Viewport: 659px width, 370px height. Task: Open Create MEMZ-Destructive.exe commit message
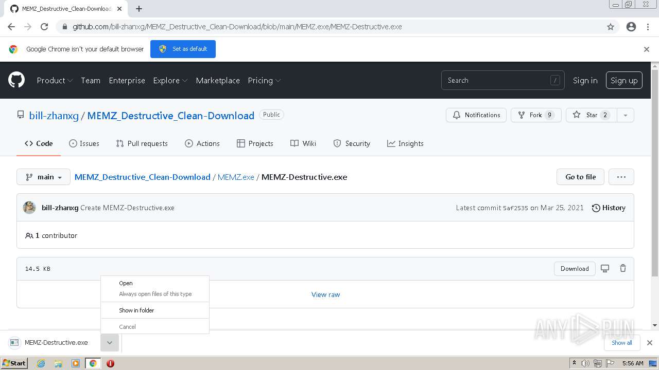pos(127,208)
